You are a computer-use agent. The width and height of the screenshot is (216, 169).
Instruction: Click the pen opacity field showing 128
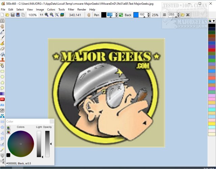111,15
